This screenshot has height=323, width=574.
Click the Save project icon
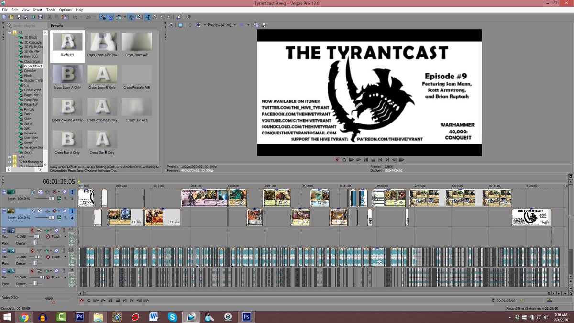tap(19, 17)
